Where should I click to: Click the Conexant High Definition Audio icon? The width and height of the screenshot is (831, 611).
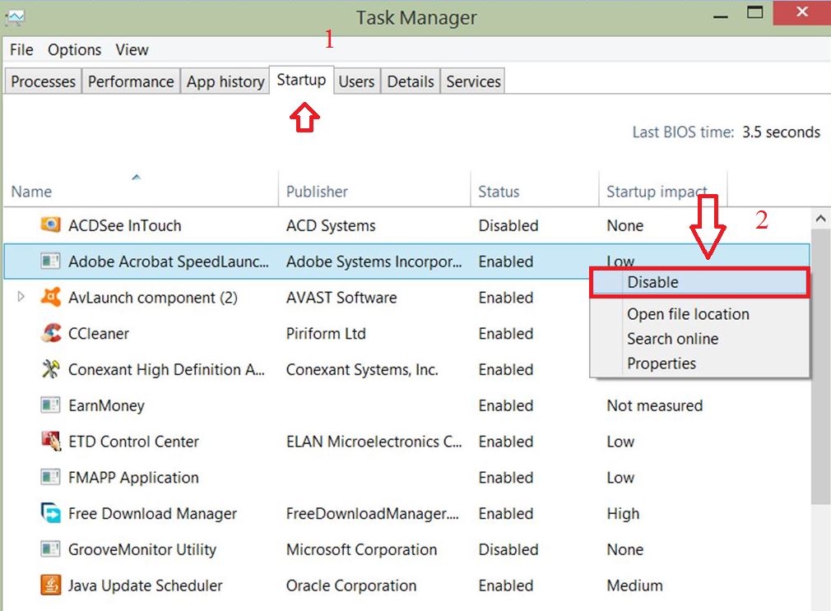click(50, 370)
